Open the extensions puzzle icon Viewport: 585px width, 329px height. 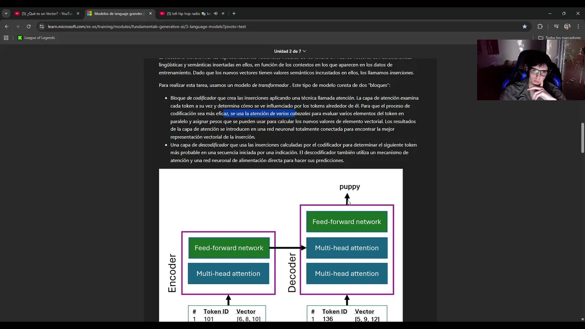click(x=540, y=27)
